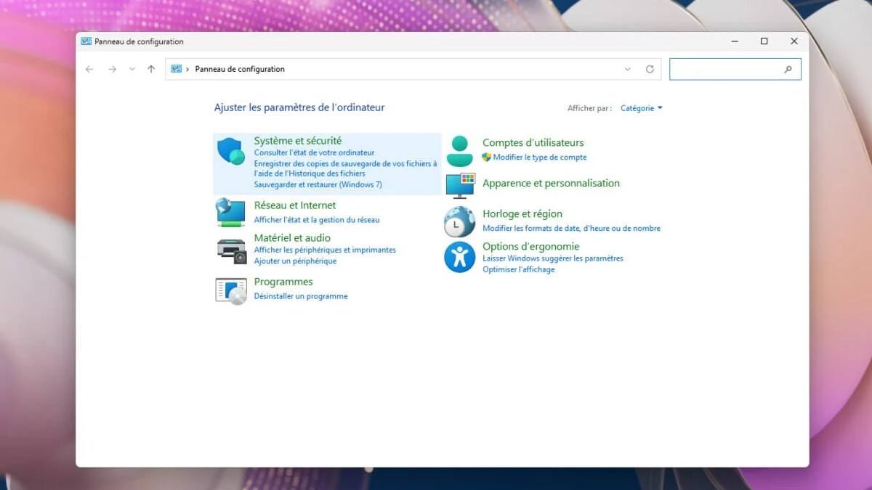Image resolution: width=872 pixels, height=490 pixels.
Task: Click the Control Panel search field
Action: [735, 69]
